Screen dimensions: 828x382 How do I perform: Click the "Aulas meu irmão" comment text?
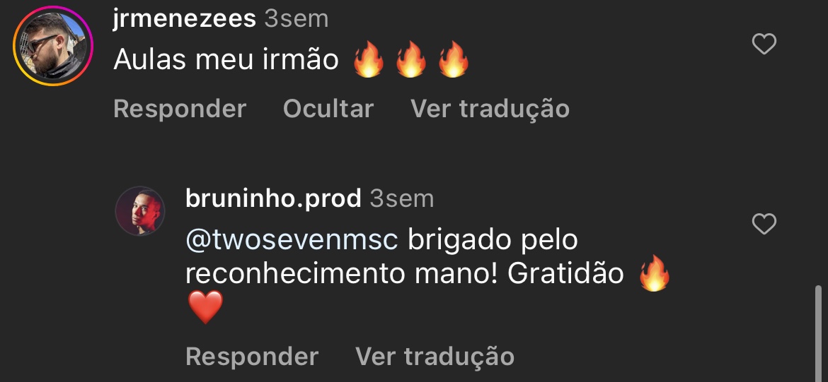[226, 59]
